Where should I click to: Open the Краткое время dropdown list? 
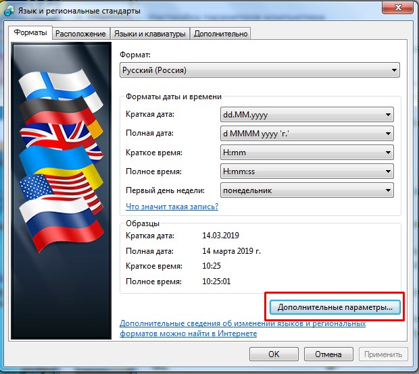pyautogui.click(x=307, y=153)
